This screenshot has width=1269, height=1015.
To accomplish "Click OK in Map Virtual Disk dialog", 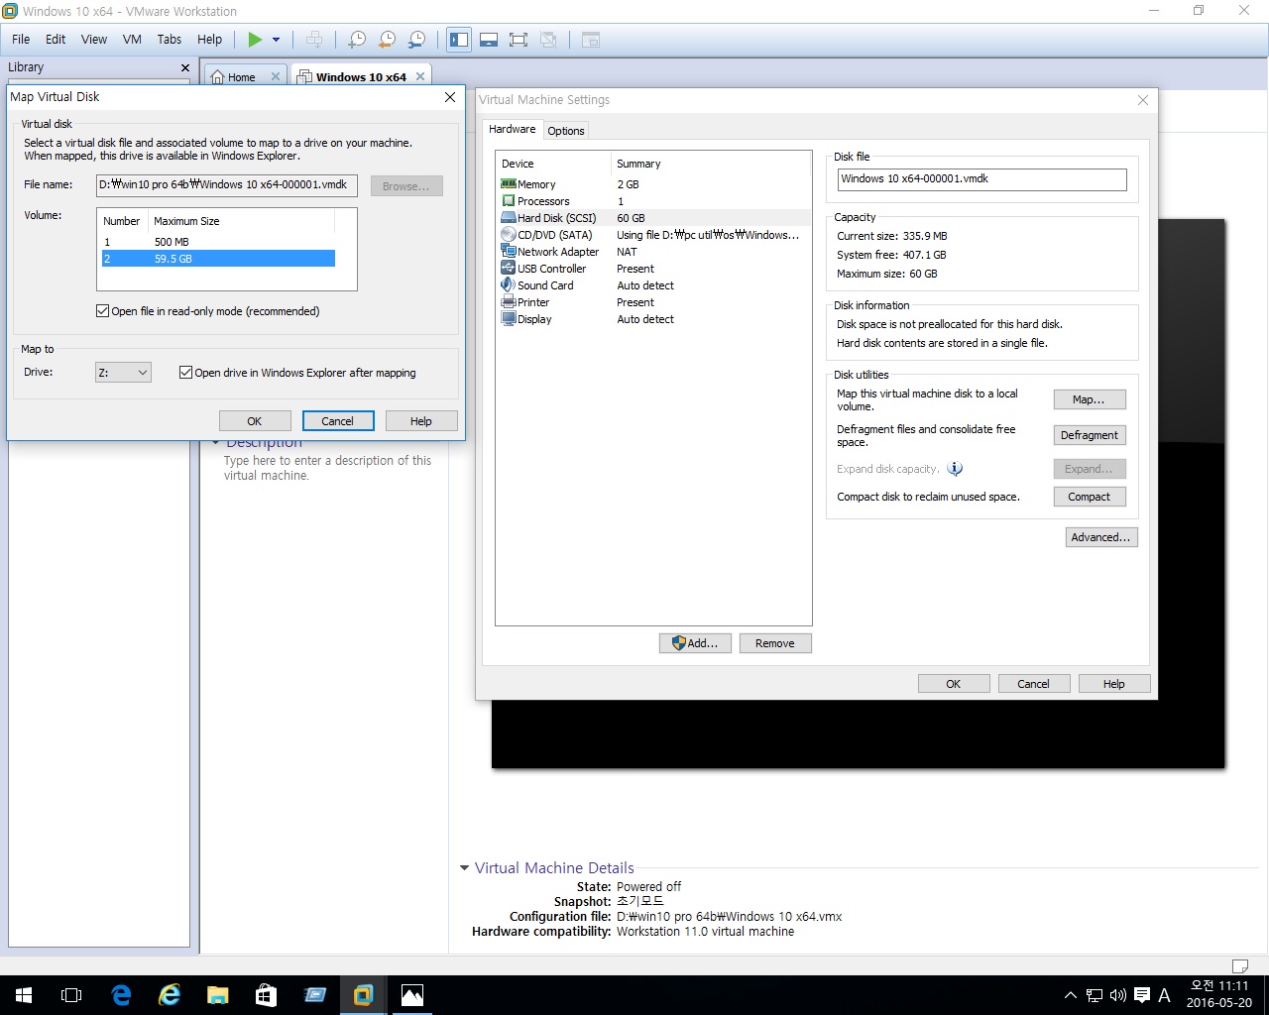I will coord(255,421).
